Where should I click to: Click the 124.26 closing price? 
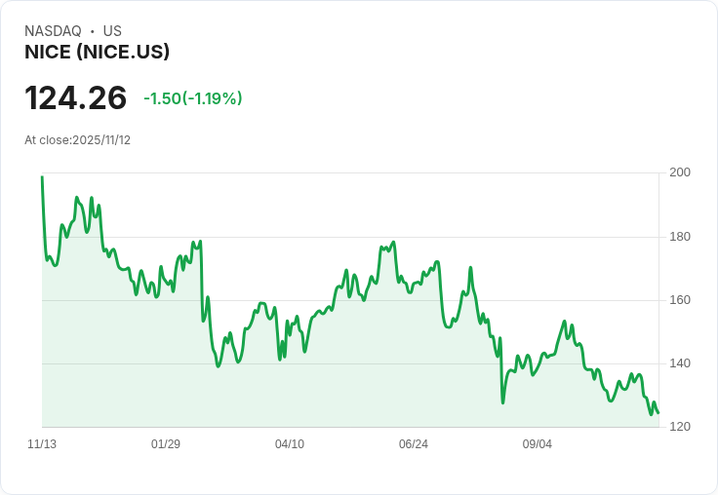click(75, 98)
